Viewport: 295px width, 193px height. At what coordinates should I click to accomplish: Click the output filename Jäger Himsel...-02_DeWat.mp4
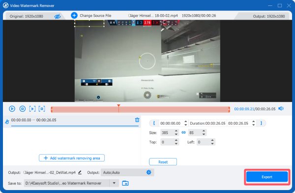pyautogui.click(x=50, y=172)
